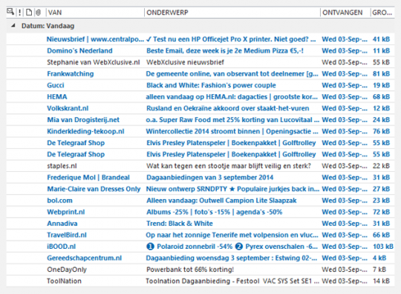Open the Domino's Nederland email
Viewport: 401px width, 294px height.
[200, 51]
